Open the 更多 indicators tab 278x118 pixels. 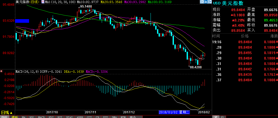[133, 117]
